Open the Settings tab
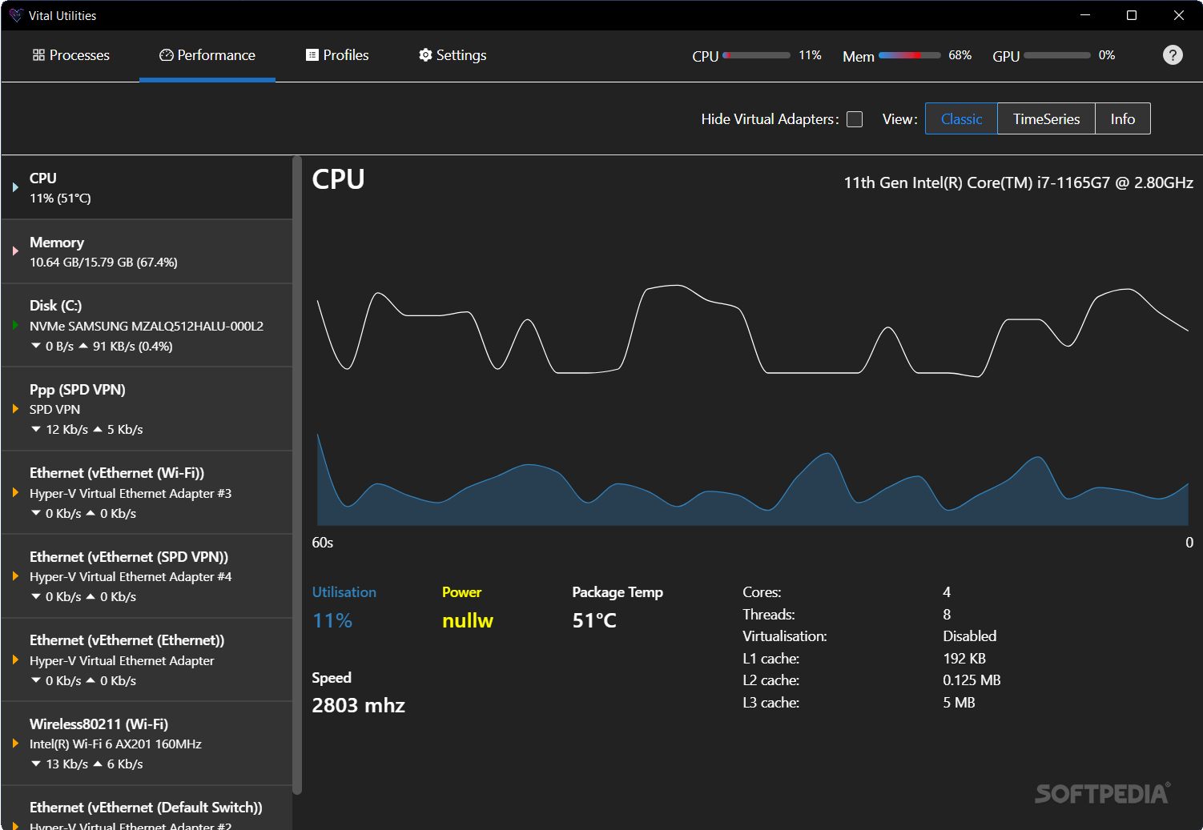This screenshot has height=830, width=1203. pyautogui.click(x=453, y=55)
